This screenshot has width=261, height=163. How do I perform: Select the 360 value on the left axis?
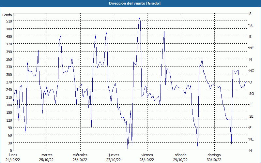pos(9,59)
